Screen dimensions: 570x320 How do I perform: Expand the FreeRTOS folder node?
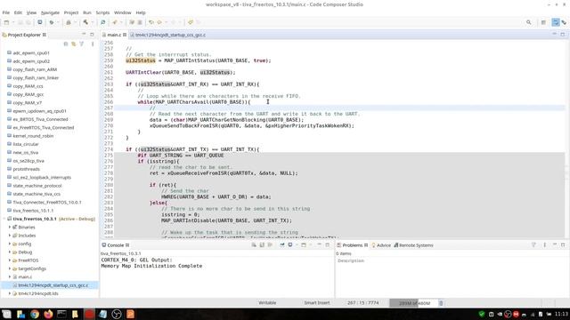[10, 260]
